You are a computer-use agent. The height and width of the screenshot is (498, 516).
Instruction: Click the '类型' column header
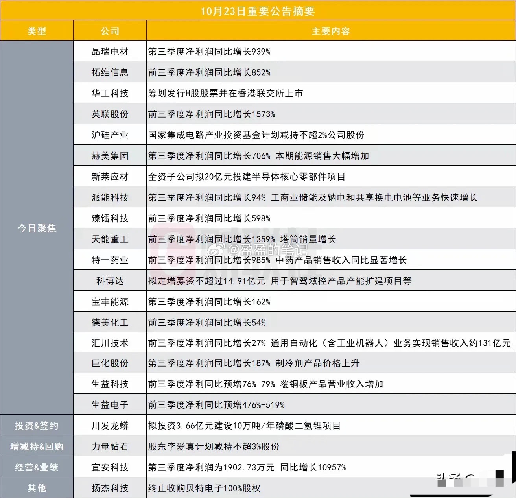37,31
